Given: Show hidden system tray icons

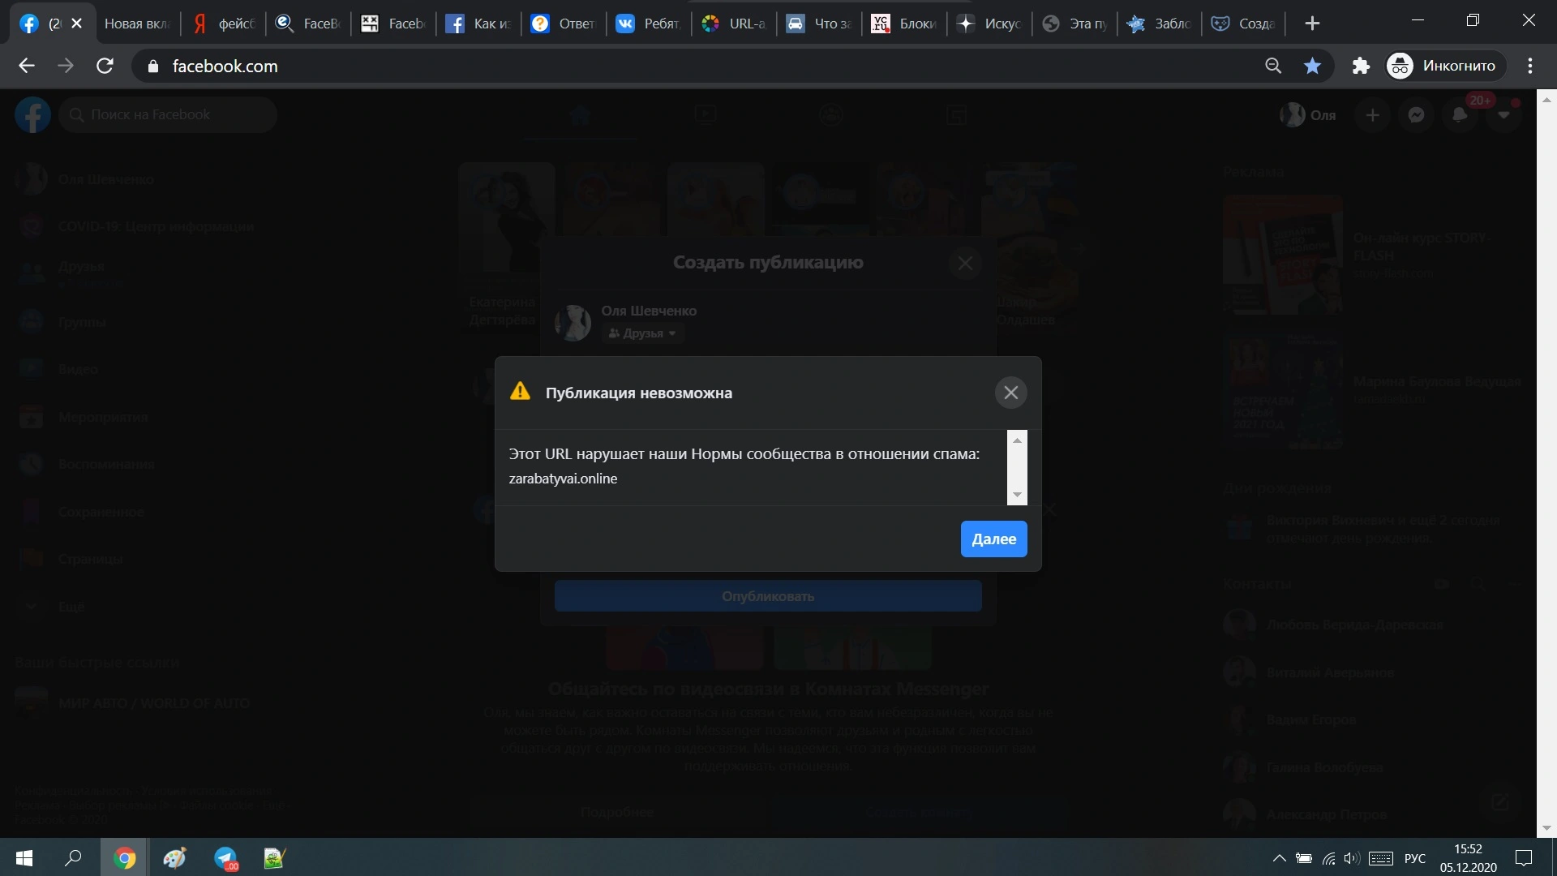Looking at the screenshot, I should click(x=1279, y=858).
